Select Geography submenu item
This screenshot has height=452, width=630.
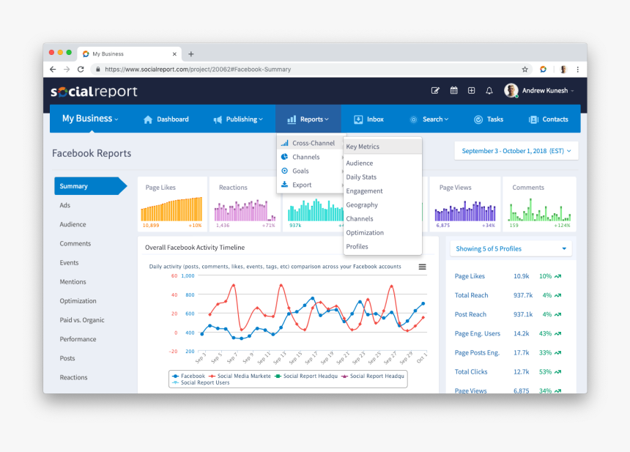click(362, 205)
